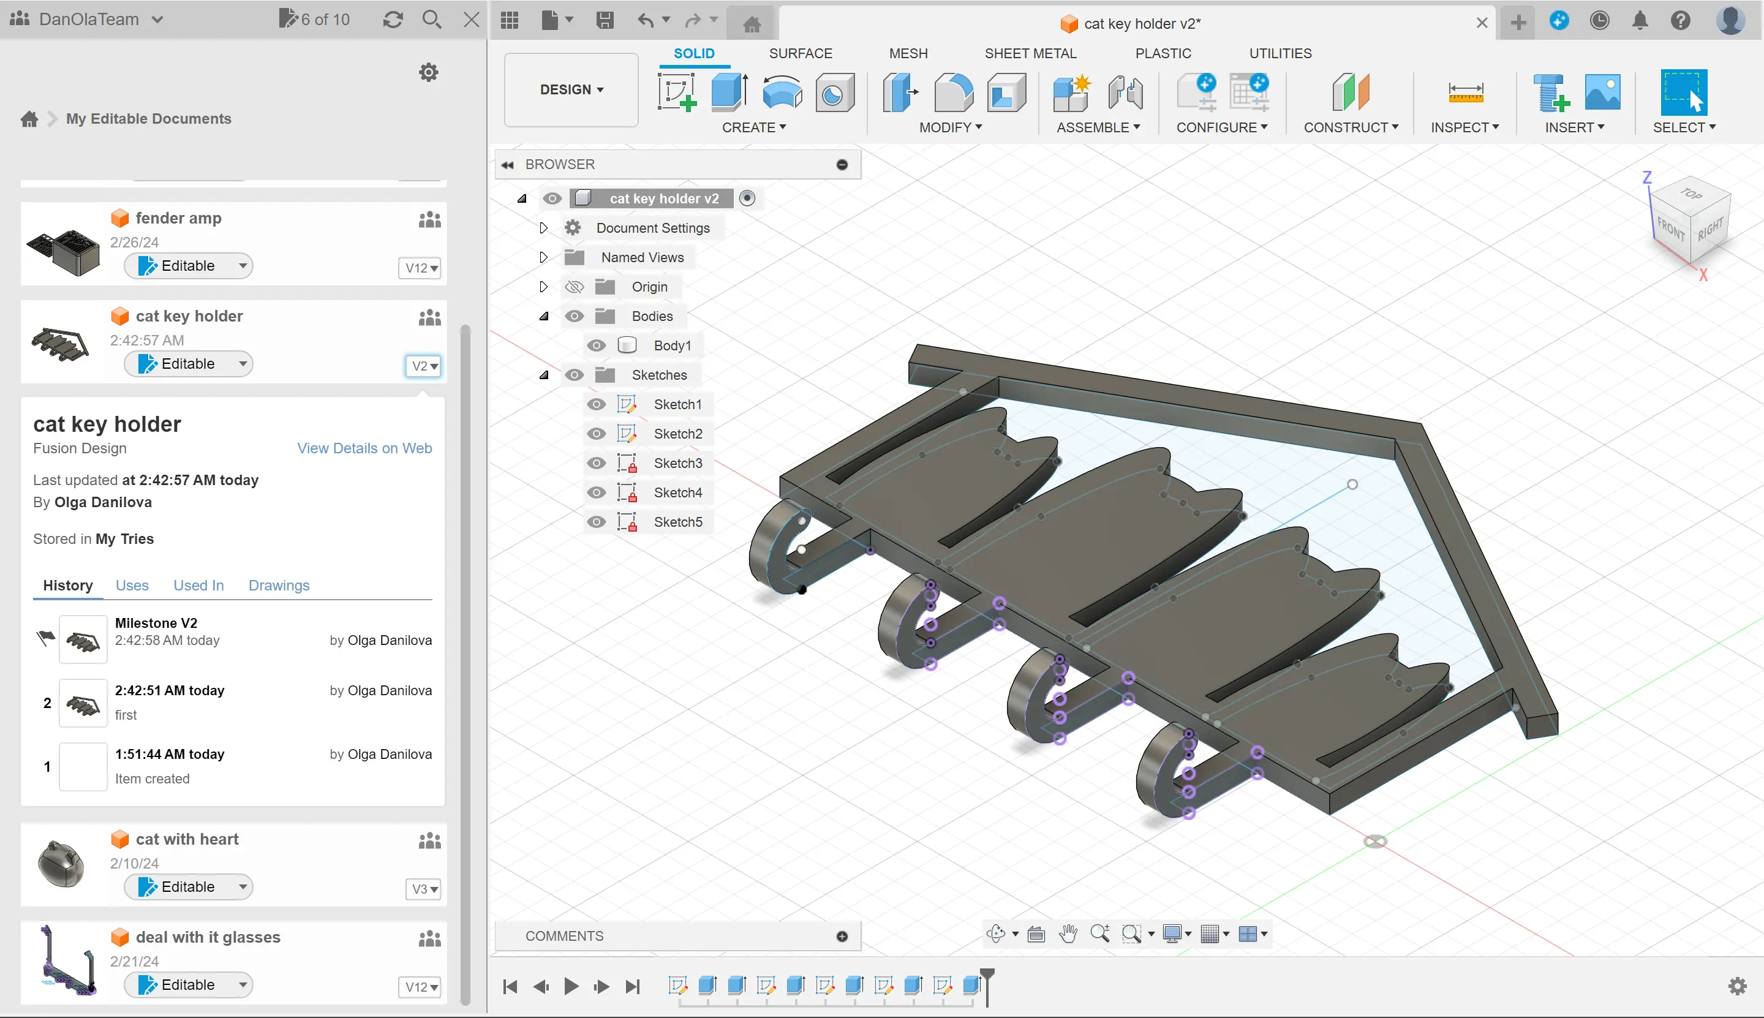
Task: Select the Measure tool icon
Action: click(x=1466, y=92)
